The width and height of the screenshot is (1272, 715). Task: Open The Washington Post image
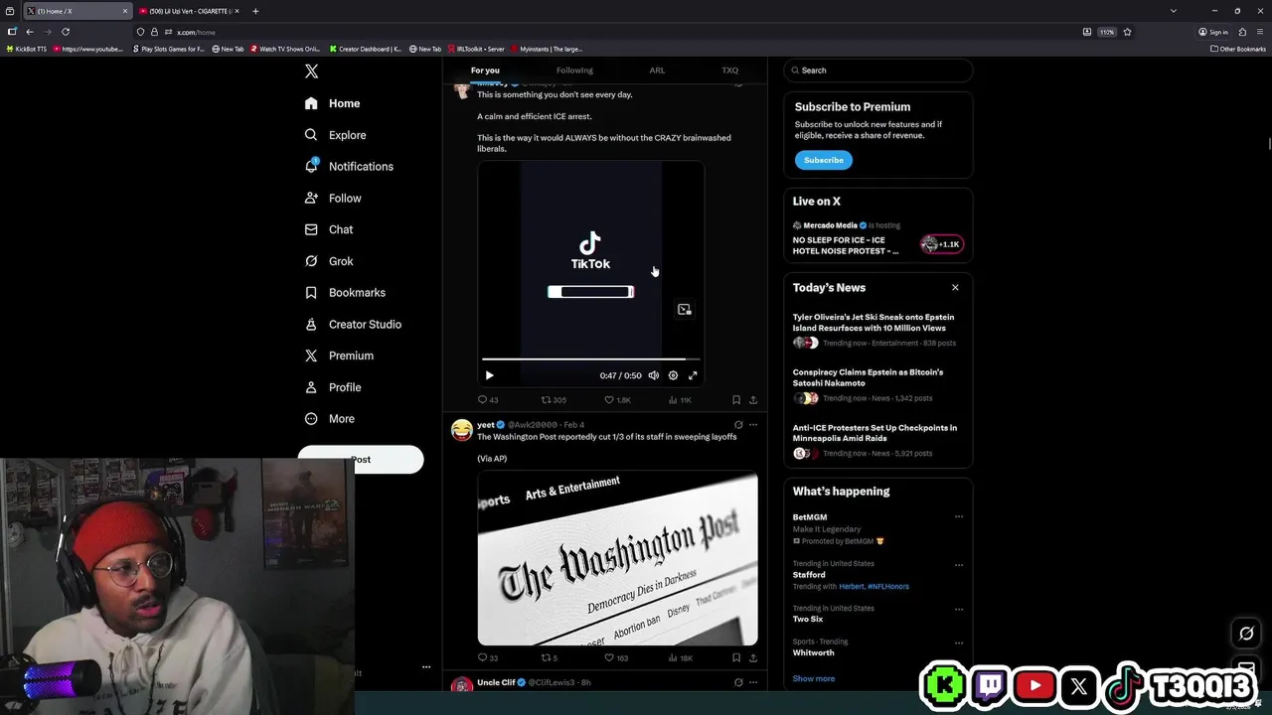tap(617, 558)
